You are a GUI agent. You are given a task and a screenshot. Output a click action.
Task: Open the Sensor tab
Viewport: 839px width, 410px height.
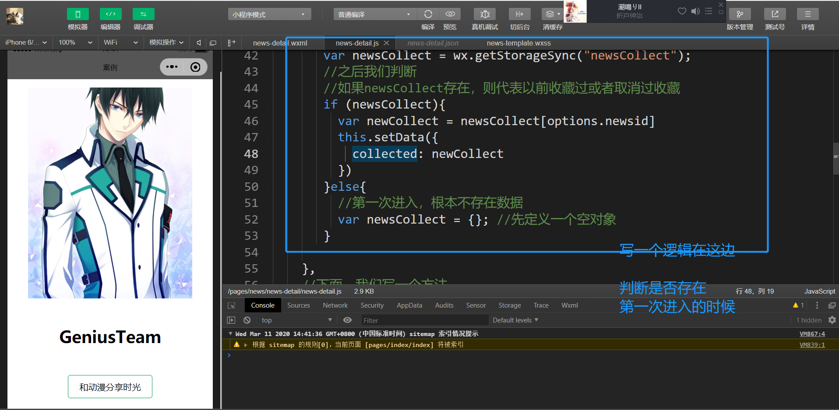coord(476,305)
